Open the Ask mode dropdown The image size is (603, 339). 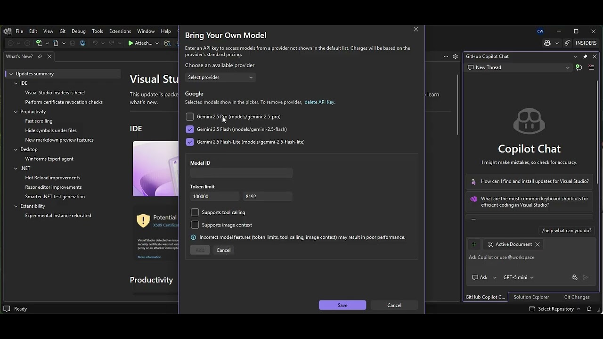tap(484, 277)
